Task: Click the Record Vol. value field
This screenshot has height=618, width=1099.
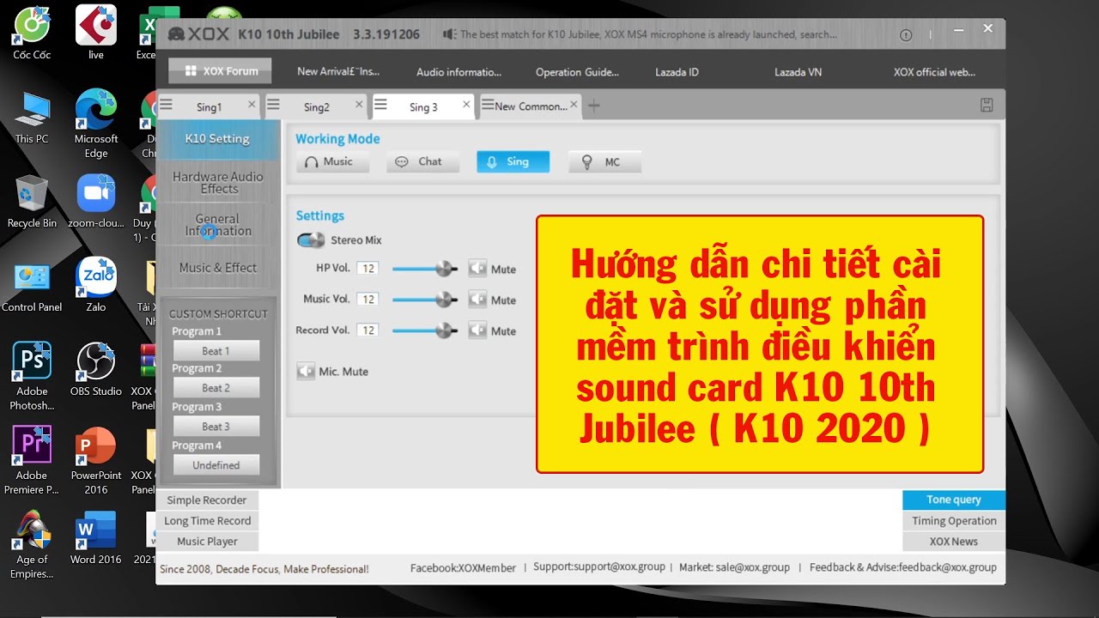Action: point(367,330)
